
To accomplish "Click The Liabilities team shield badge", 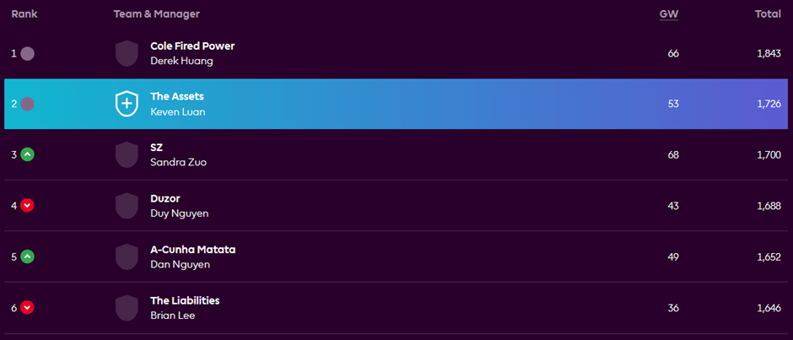I will pyautogui.click(x=127, y=308).
